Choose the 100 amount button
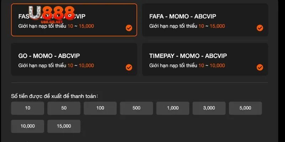 [x=100, y=108]
